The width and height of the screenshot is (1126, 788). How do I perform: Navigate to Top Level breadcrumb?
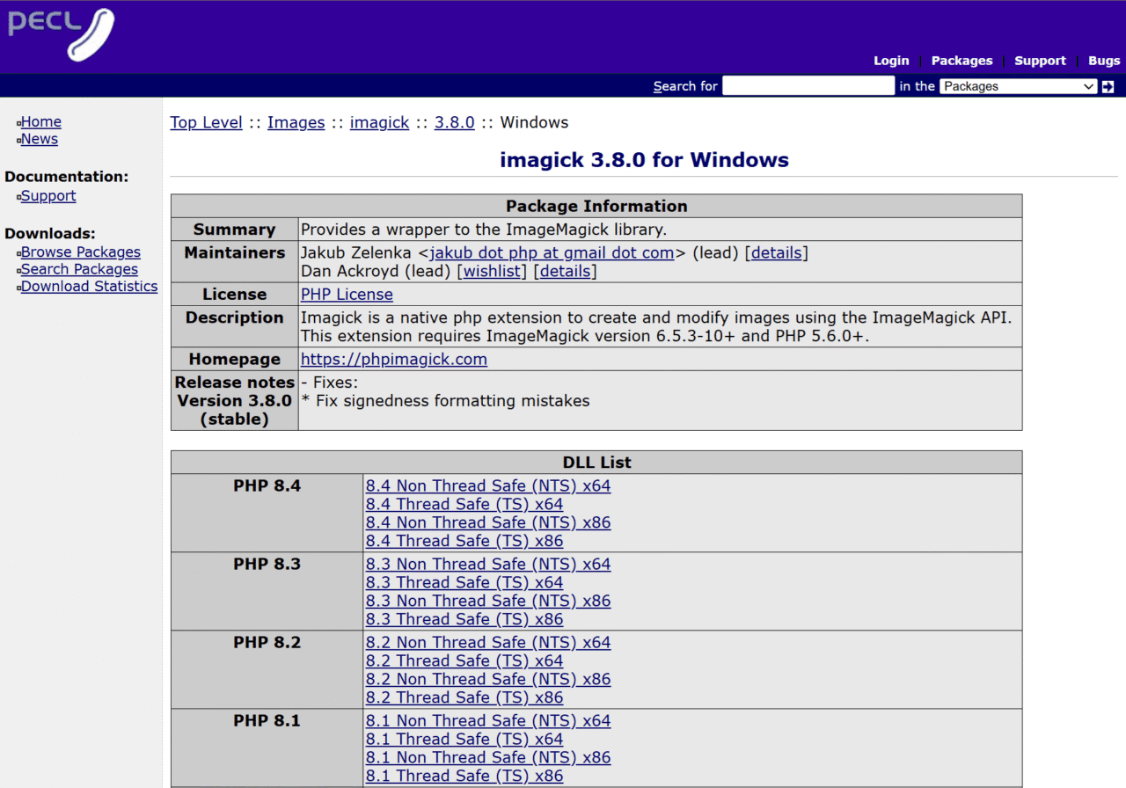tap(206, 122)
